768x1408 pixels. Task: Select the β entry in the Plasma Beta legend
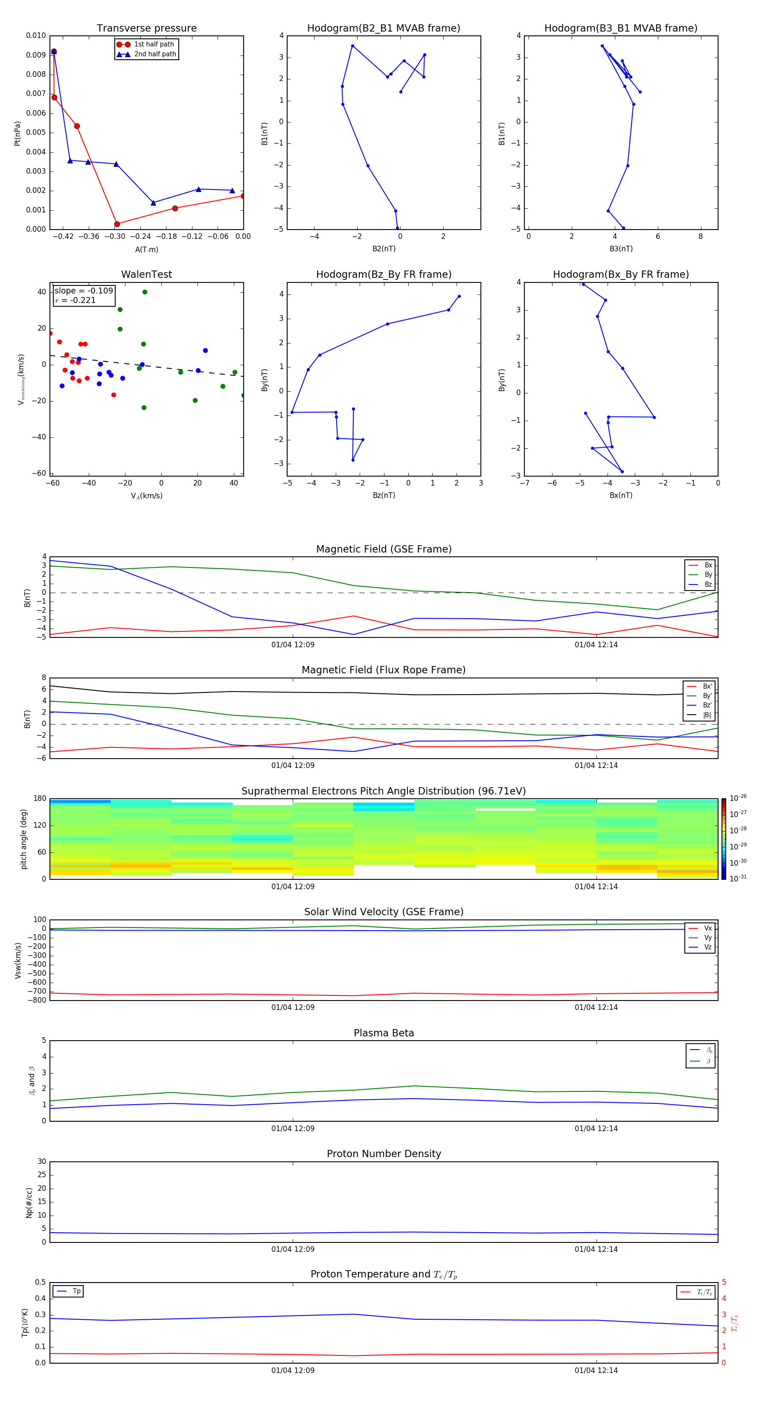[x=701, y=1061]
